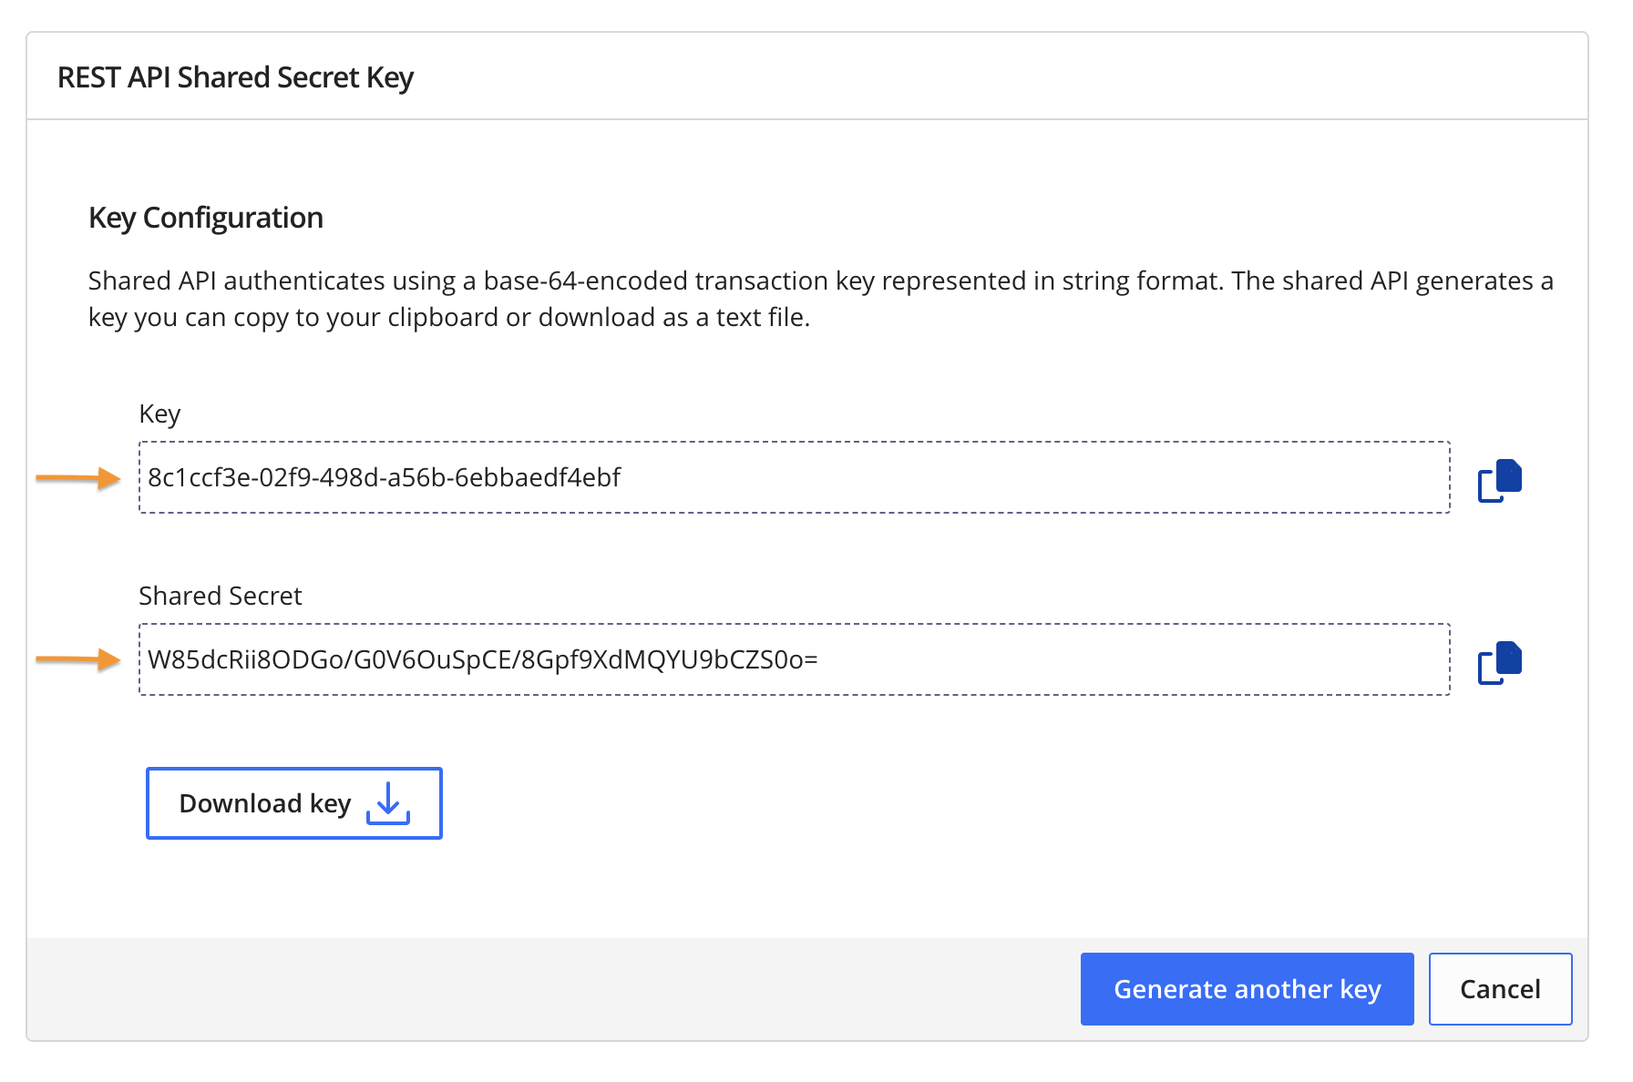Click the key string starting with 8c1ccf3e

(x=384, y=478)
